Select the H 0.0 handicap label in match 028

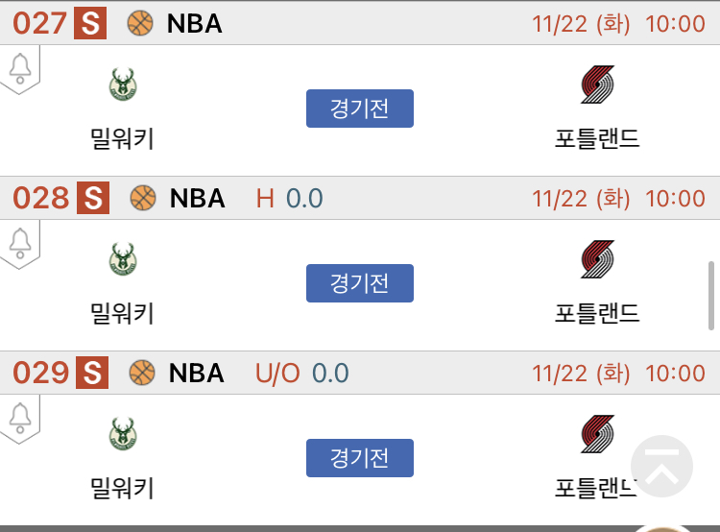(289, 199)
